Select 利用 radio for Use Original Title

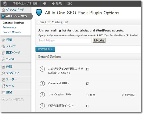[x=88, y=95]
